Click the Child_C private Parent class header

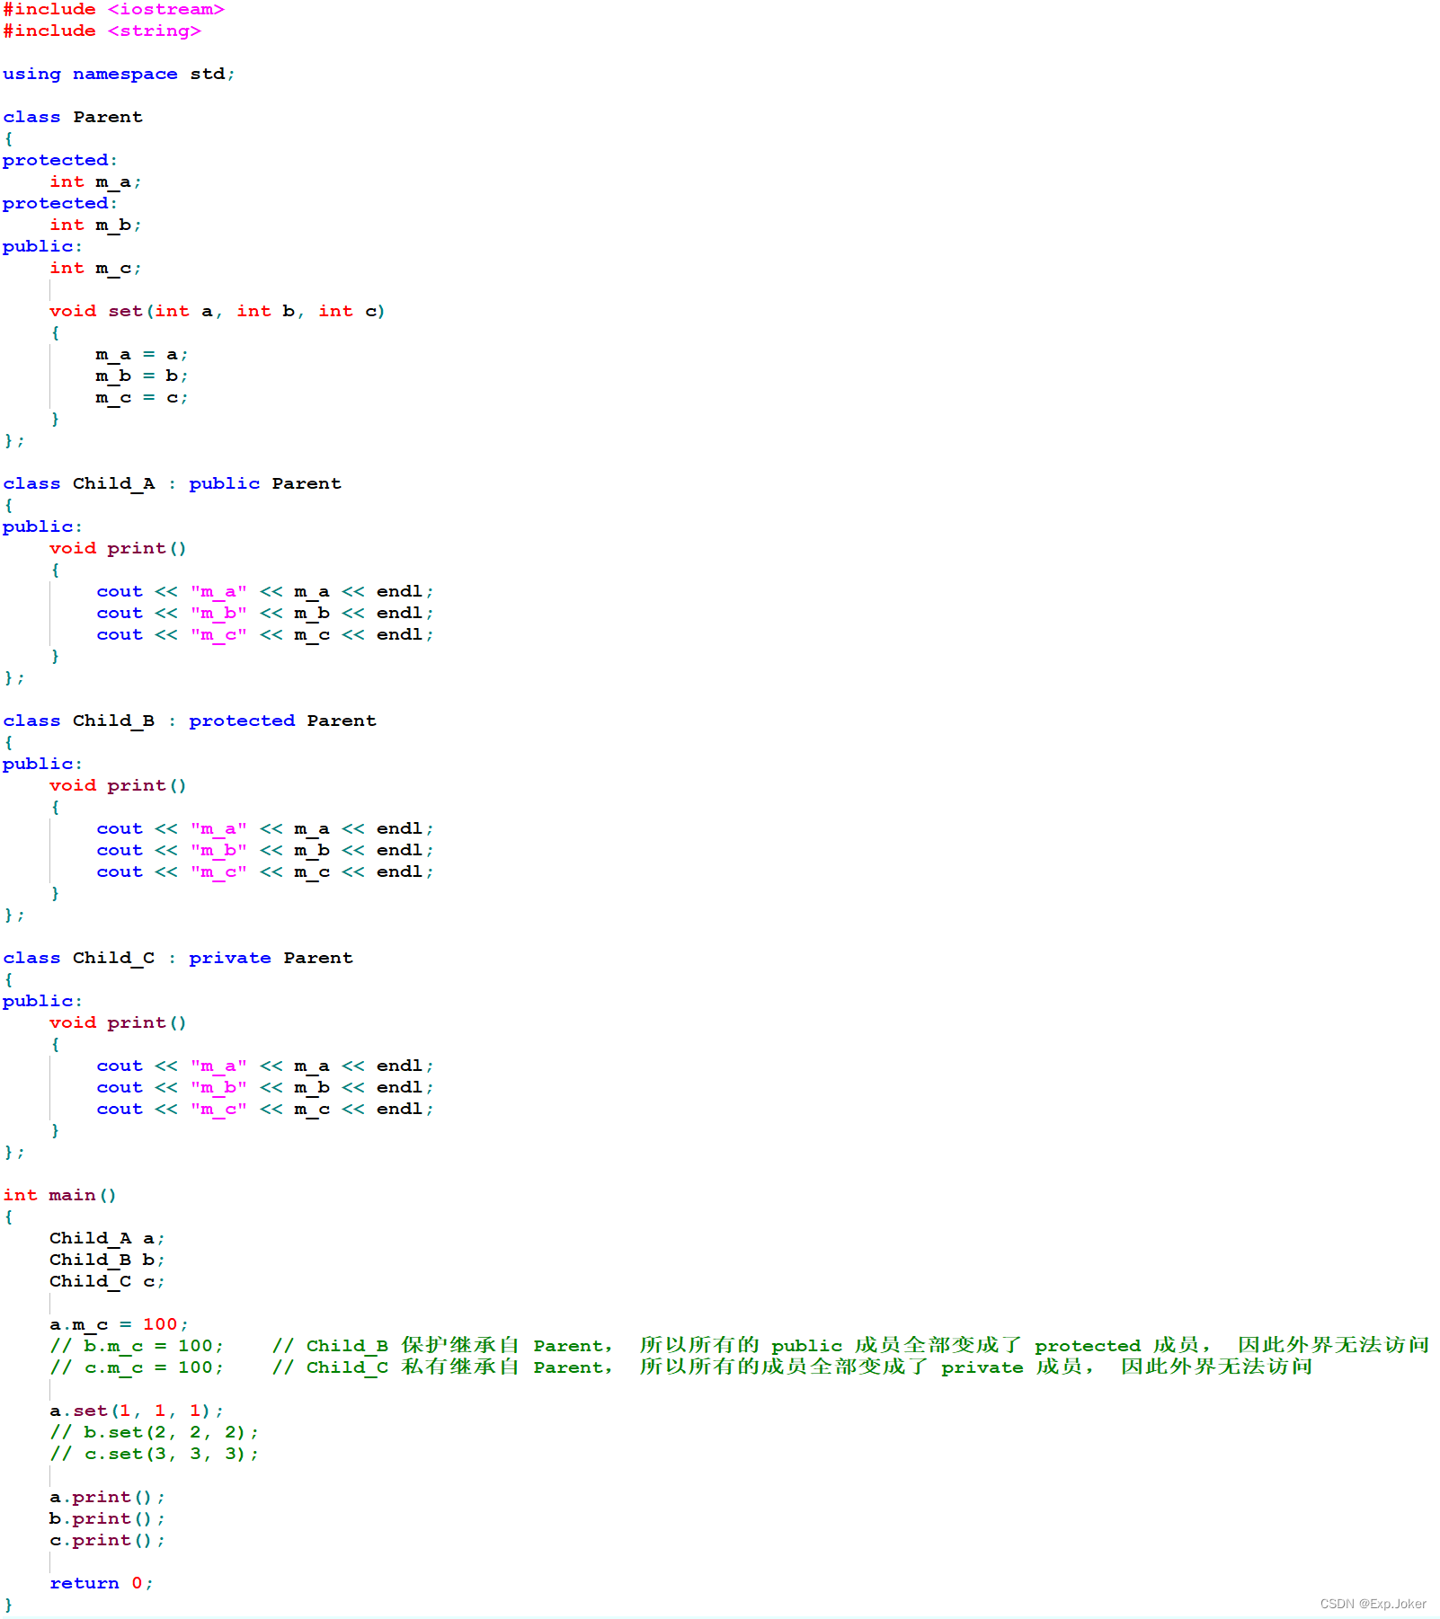click(177, 958)
